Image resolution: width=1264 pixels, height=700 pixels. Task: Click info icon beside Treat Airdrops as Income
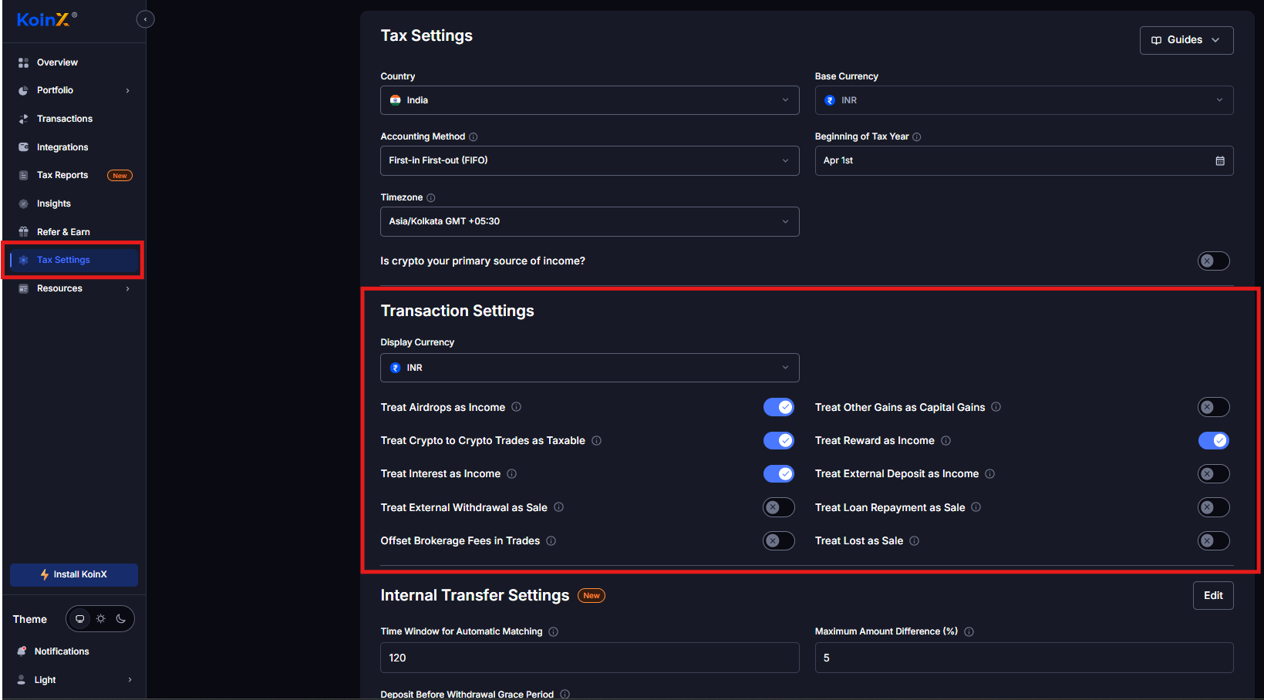[517, 407]
